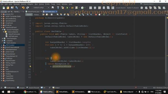
Task: Select the ReportCreator project
Action: (10, 61)
